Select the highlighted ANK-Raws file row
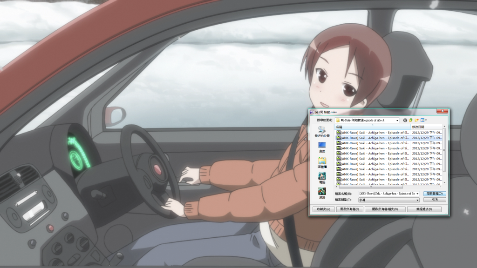The width and height of the screenshot is (477, 268). [x=389, y=138]
